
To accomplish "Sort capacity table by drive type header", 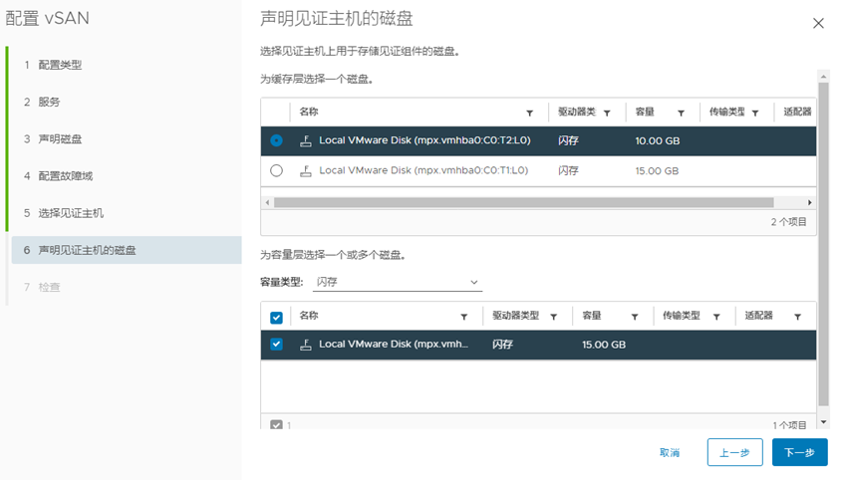I will coord(515,316).
